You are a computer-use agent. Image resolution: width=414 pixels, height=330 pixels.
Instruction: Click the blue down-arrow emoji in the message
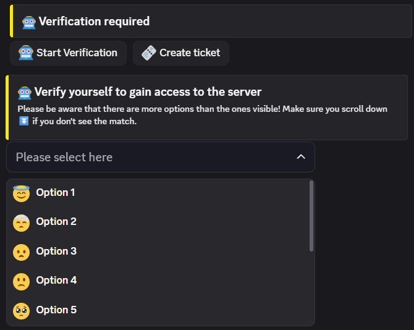click(x=23, y=121)
